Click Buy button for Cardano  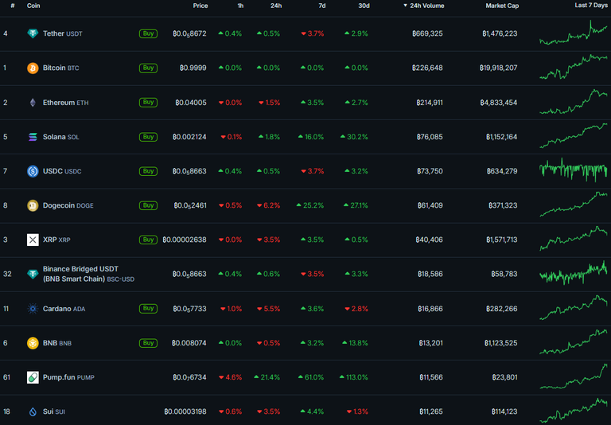[148, 309]
